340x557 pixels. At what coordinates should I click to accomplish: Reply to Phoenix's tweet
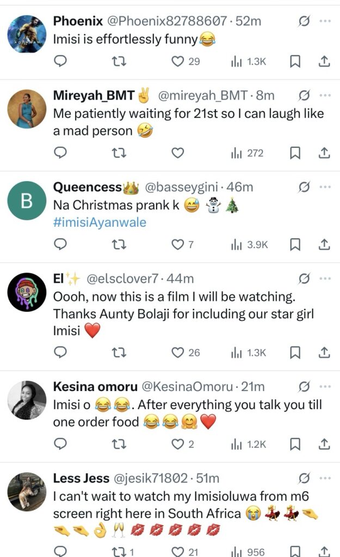pos(61,61)
